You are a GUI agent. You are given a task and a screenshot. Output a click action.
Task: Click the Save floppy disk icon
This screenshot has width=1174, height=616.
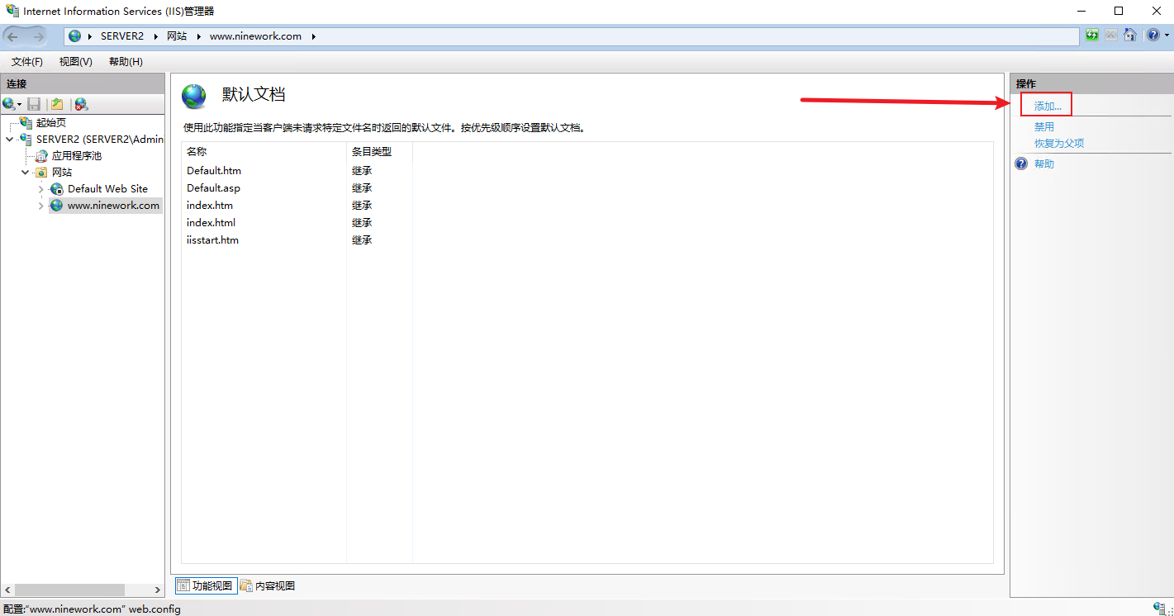[x=34, y=104]
